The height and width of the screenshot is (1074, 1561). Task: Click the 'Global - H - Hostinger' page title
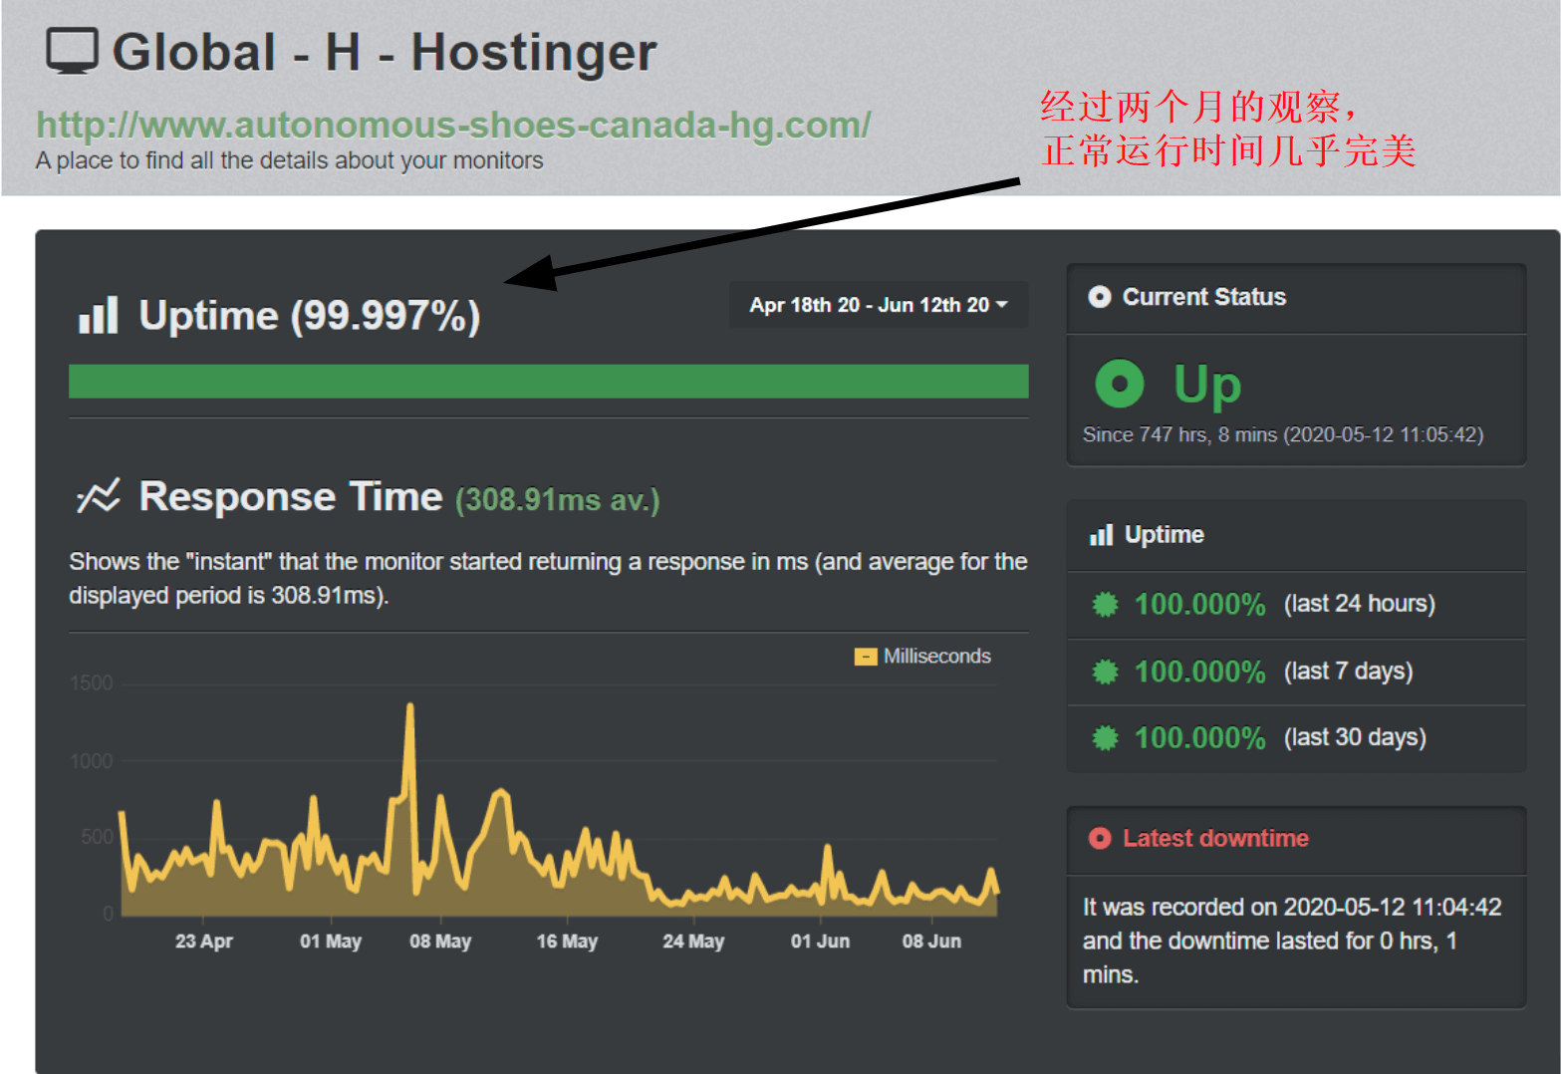coord(385,52)
